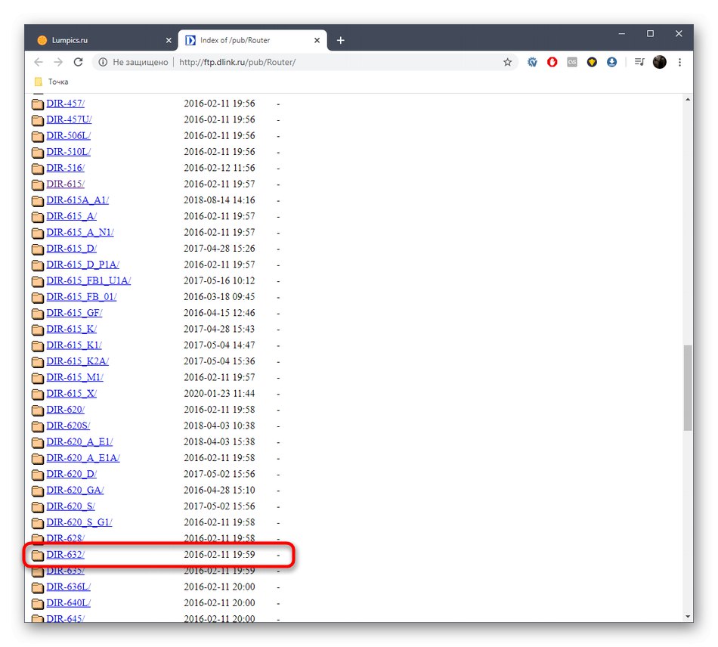Screen dimensions: 718x647
Task: Open the DIR-615_K1/ directory link
Action: [x=74, y=345]
